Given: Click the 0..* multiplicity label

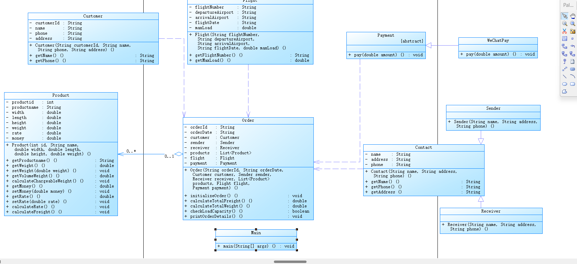Looking at the screenshot, I should (131, 151).
